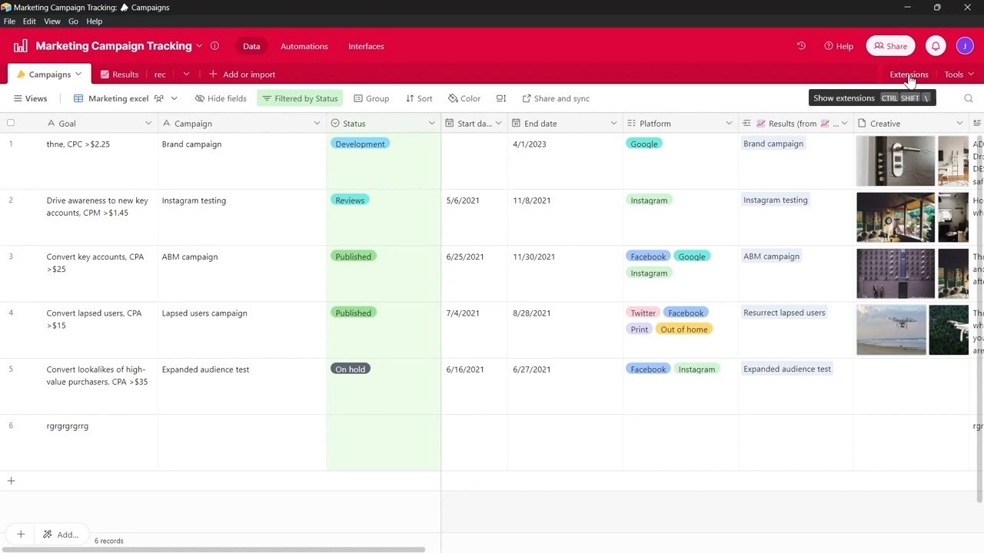This screenshot has height=553, width=984.
Task: Click the Airtable app icon in the title bar
Action: [6, 8]
